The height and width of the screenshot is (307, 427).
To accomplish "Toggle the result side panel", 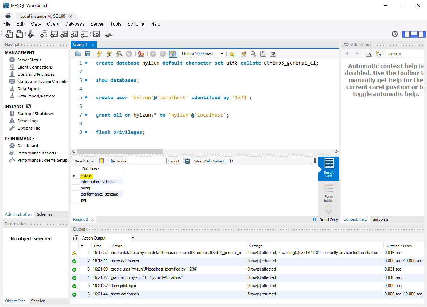I will [x=313, y=161].
